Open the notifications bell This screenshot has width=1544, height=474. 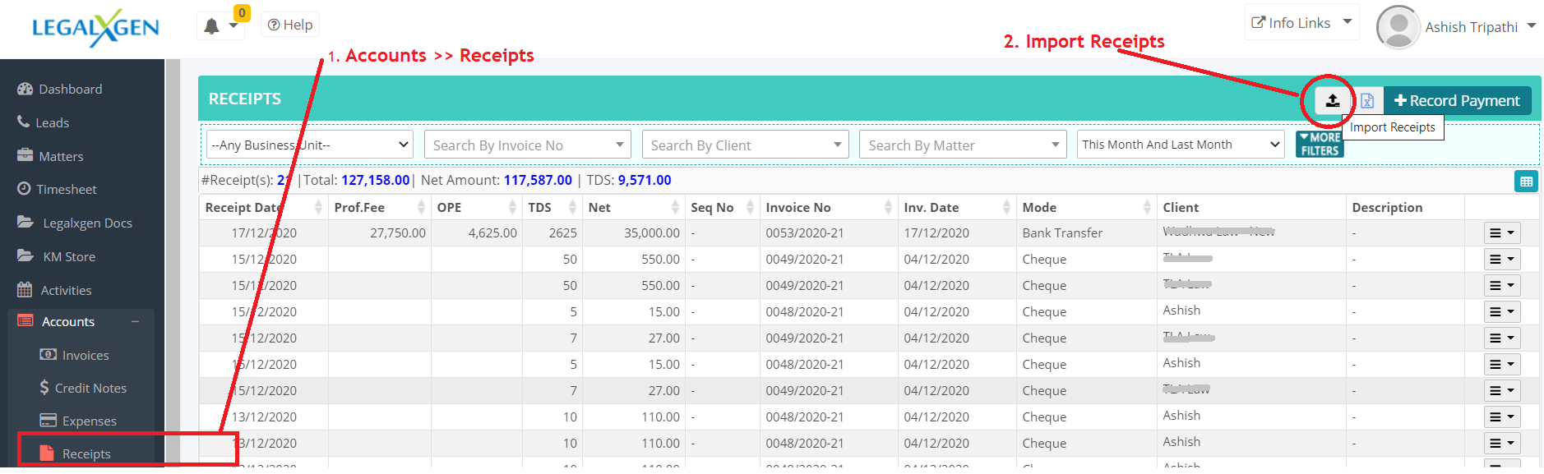212,26
